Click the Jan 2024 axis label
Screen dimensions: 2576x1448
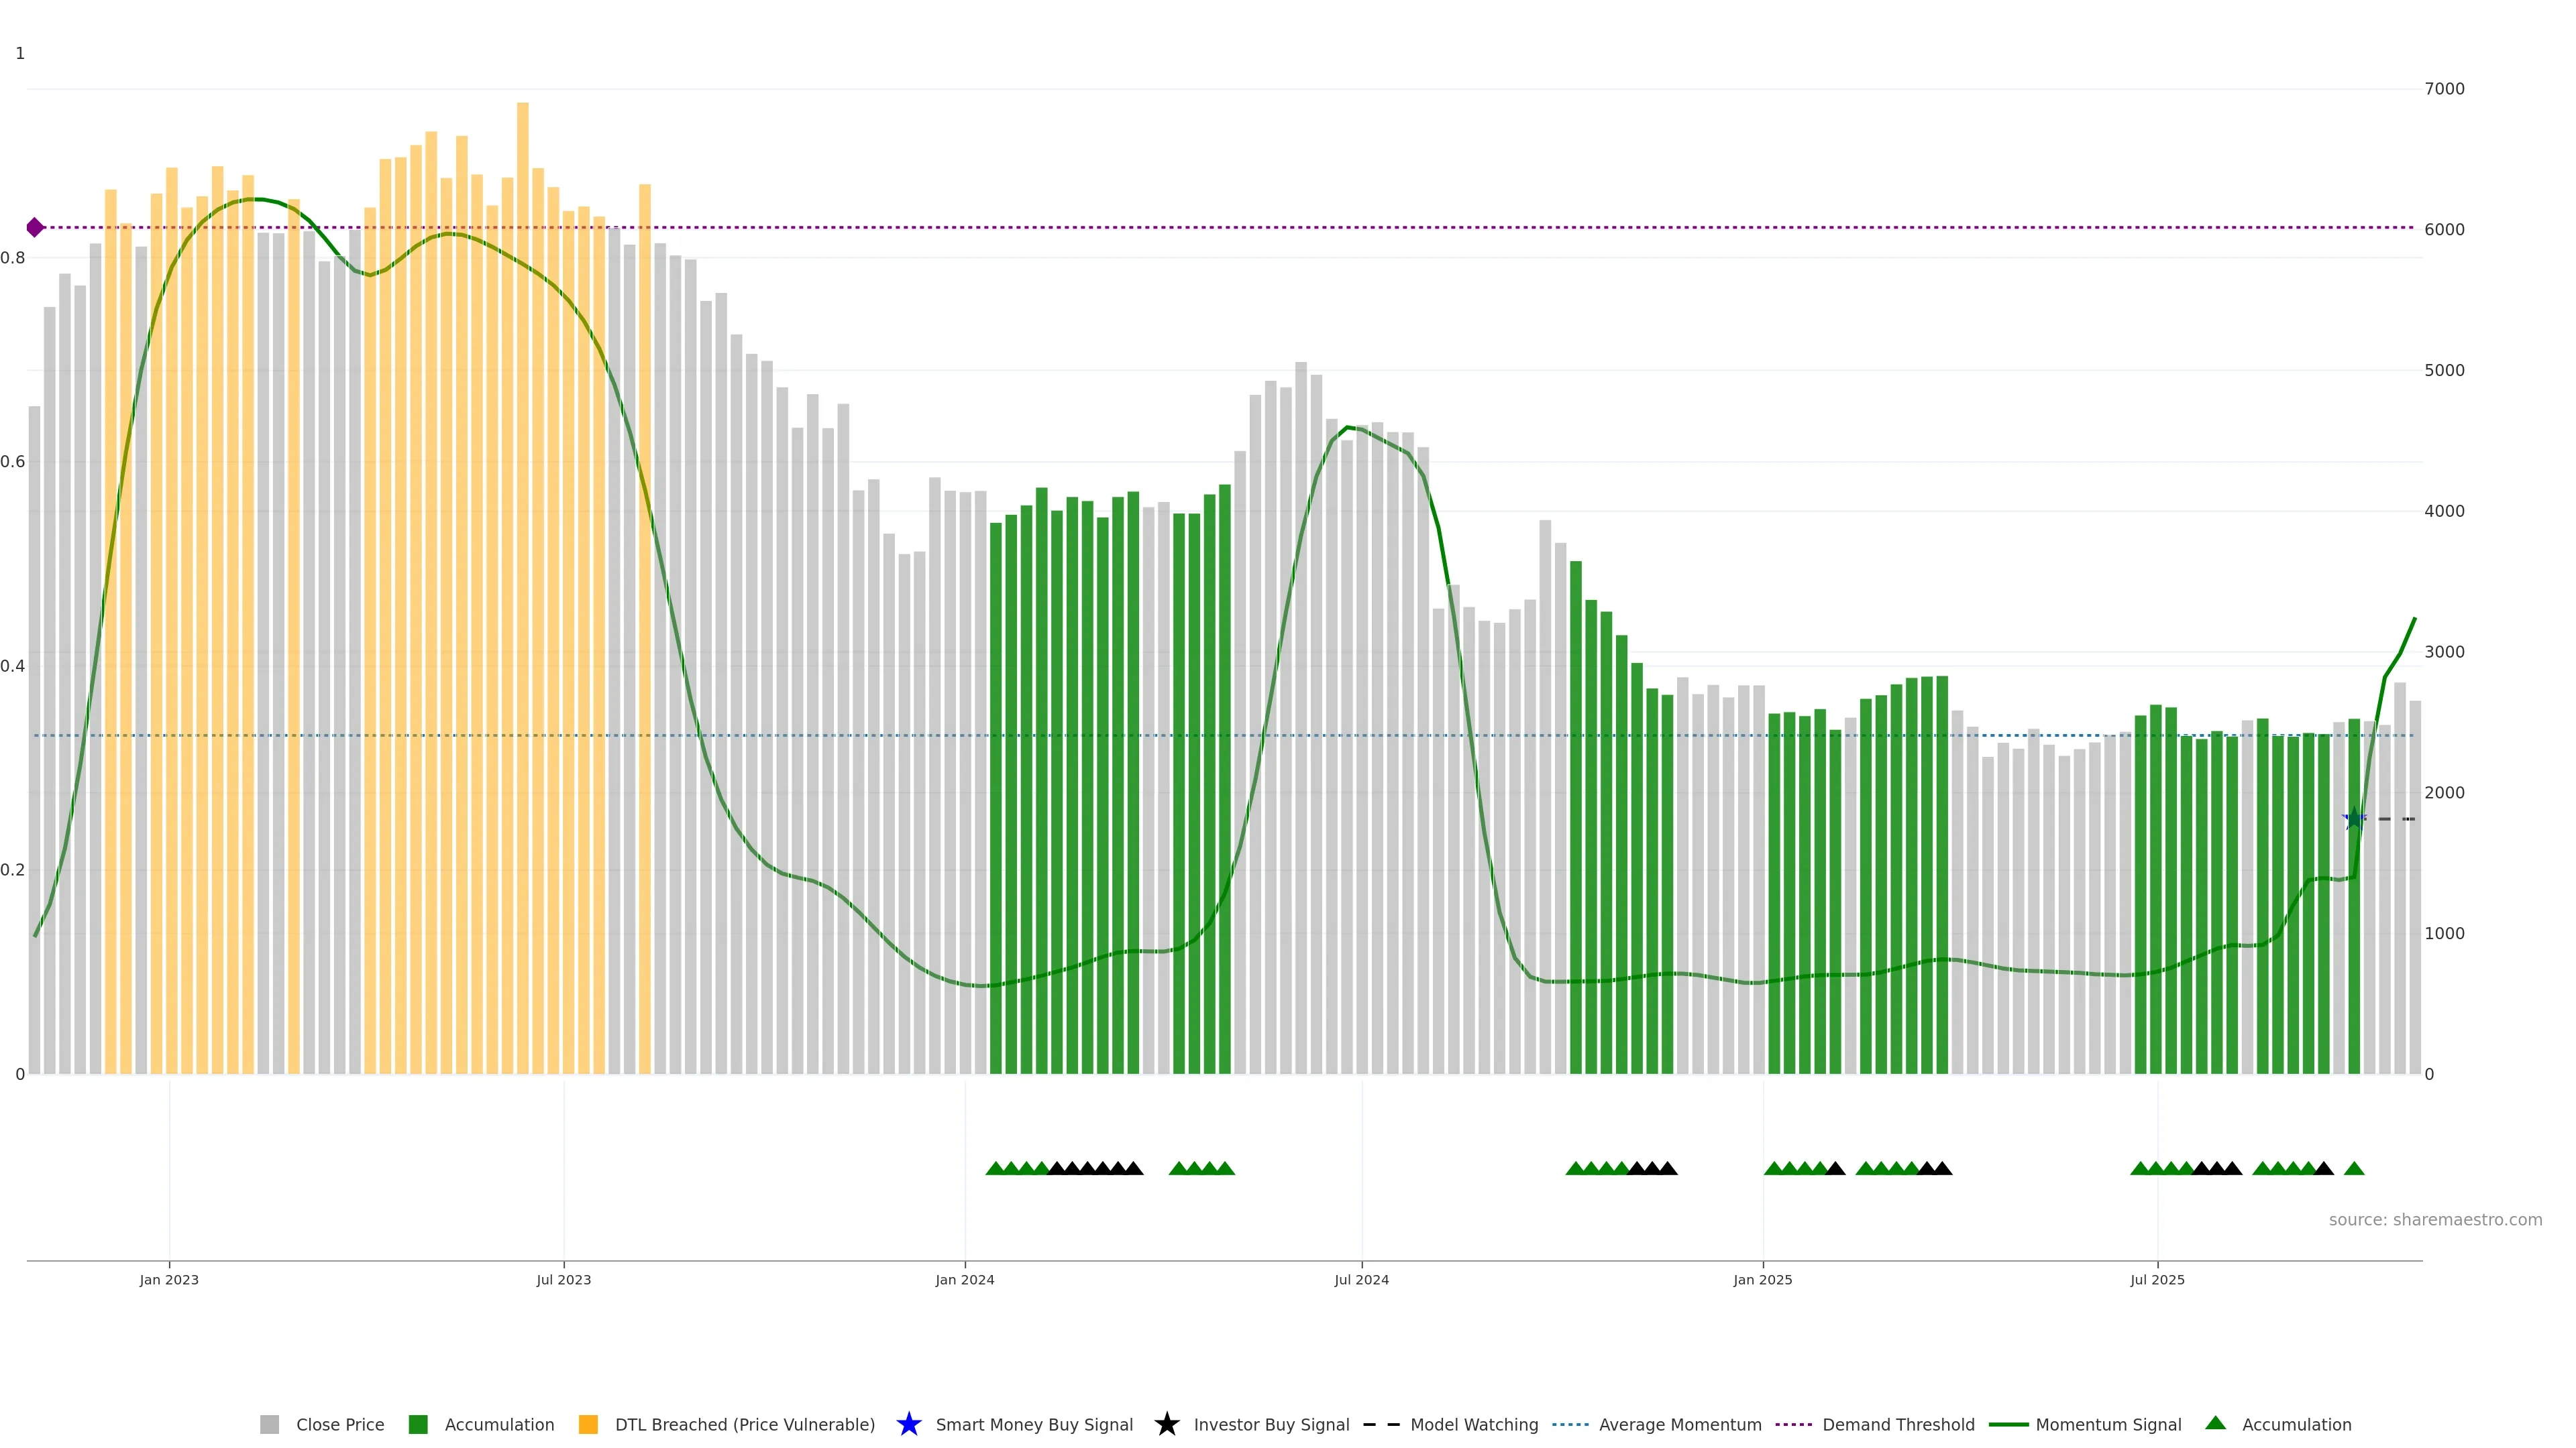pos(964,1279)
